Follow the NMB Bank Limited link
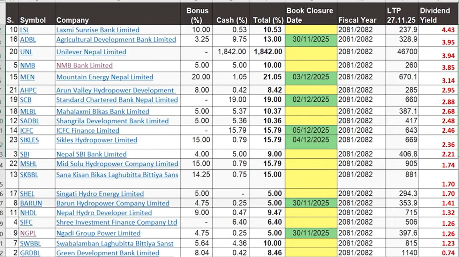 (84, 65)
